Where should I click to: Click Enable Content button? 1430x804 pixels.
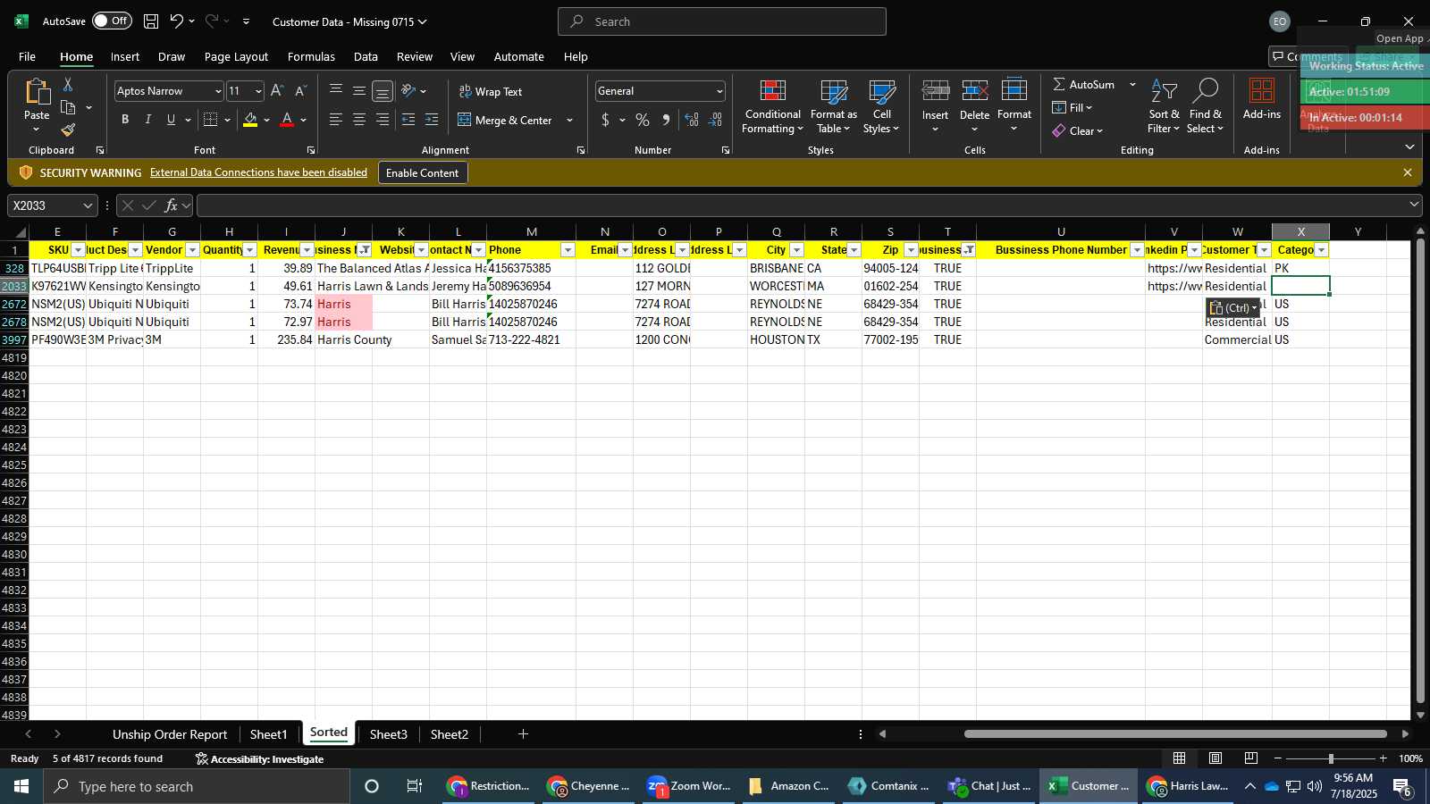(x=422, y=172)
